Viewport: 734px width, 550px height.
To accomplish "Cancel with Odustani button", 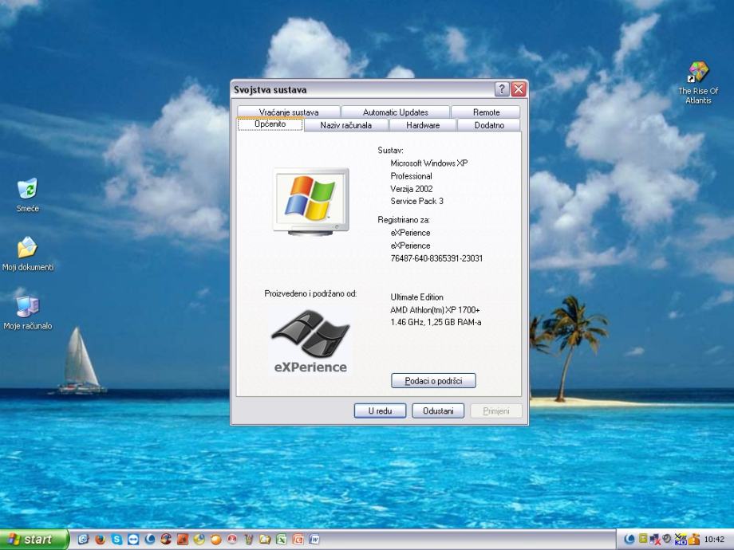I will coord(438,411).
